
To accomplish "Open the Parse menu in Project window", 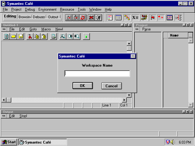I will pos(146,29).
